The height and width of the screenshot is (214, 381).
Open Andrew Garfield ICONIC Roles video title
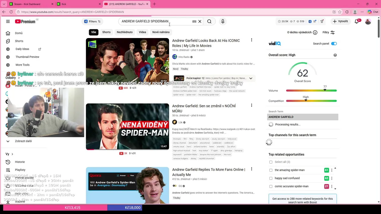[x=206, y=43]
